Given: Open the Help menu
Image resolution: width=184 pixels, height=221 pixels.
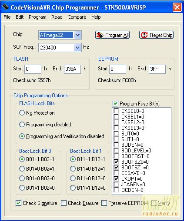Looking at the screenshot, I should (96, 17).
